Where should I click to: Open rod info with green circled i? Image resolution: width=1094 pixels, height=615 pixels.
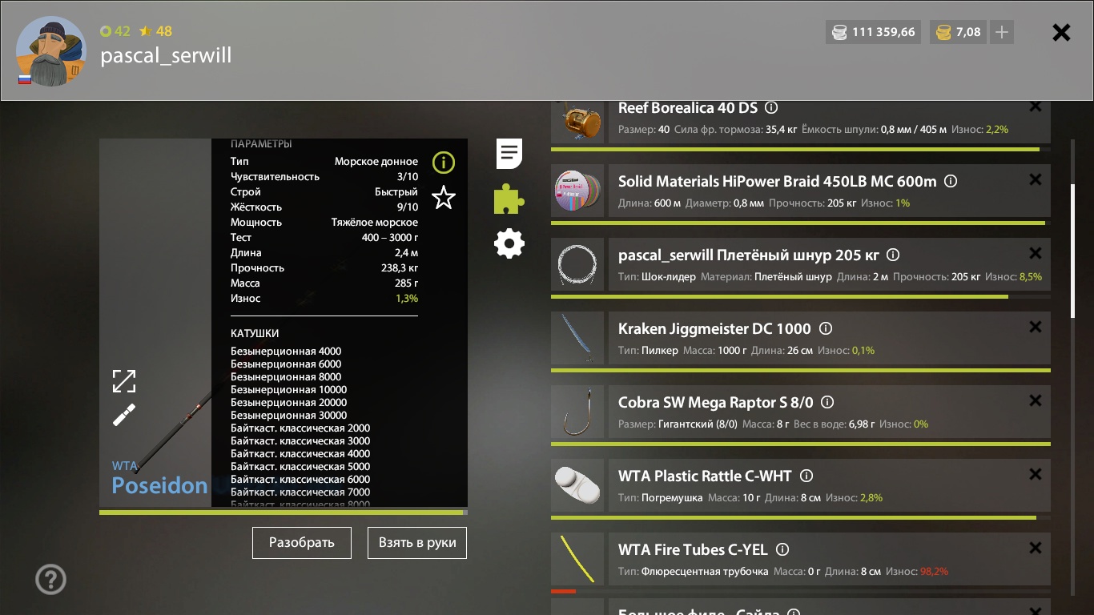pyautogui.click(x=443, y=163)
